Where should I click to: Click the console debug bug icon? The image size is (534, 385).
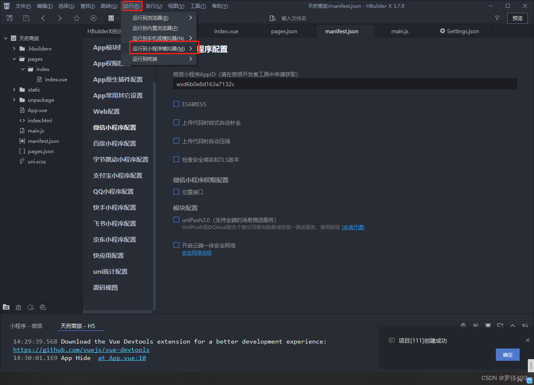(463, 325)
